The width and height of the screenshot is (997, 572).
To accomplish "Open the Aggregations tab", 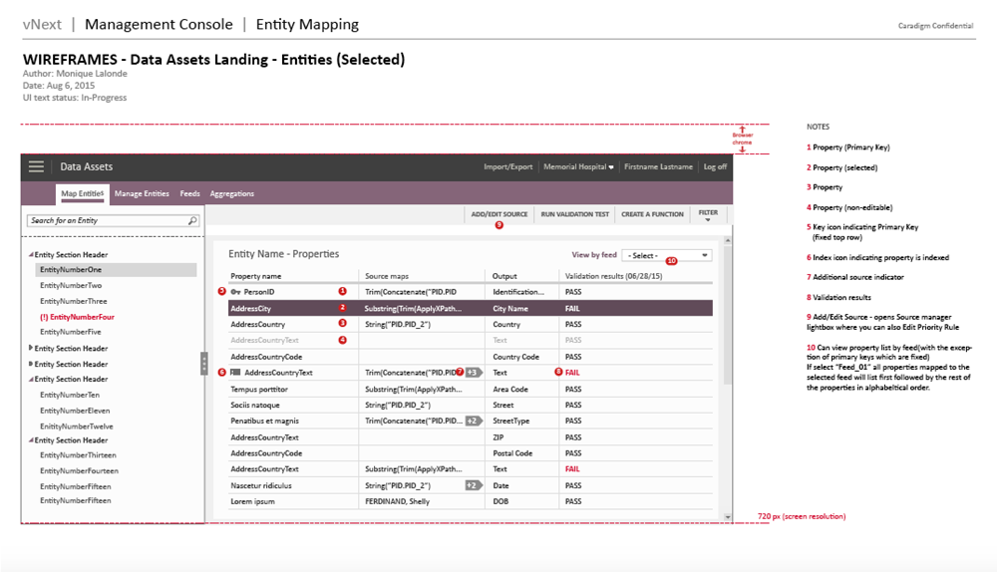I will point(231,193).
